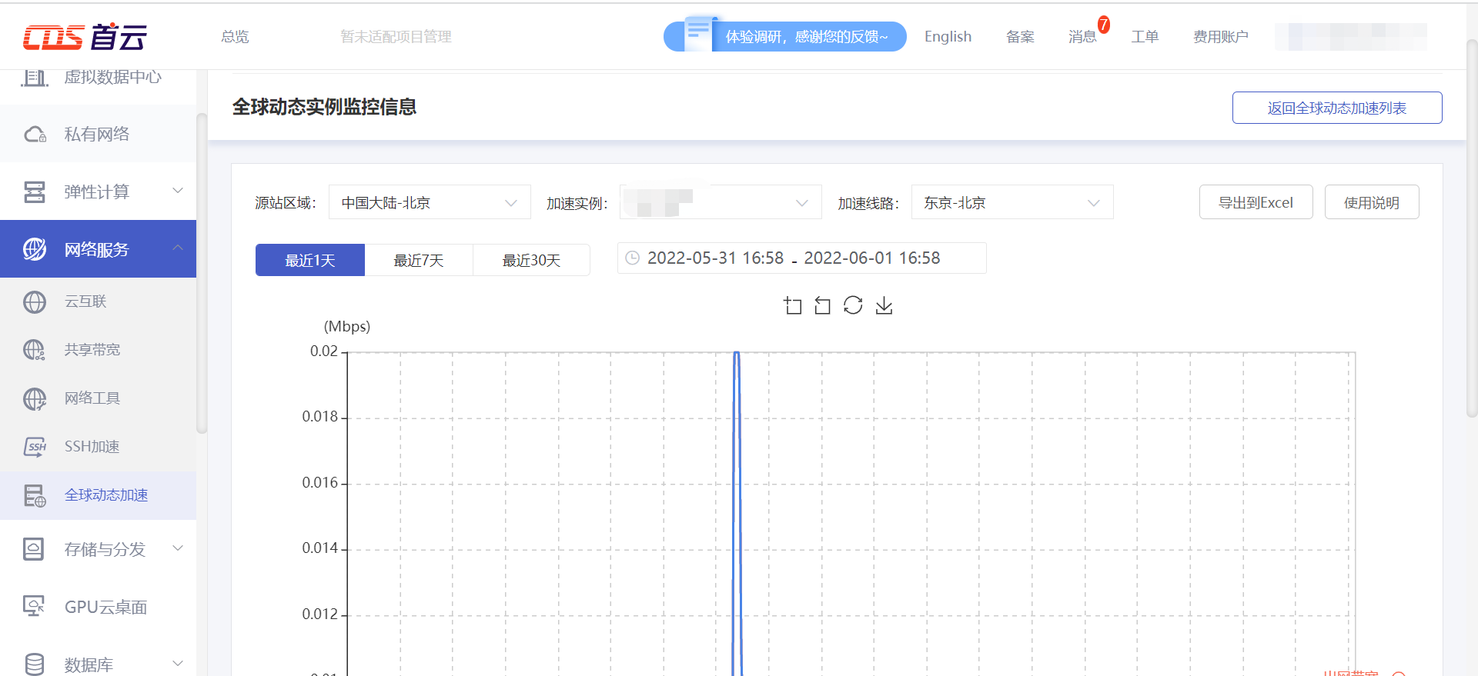The height and width of the screenshot is (676, 1478).
Task: Download the chart as an image
Action: click(884, 305)
